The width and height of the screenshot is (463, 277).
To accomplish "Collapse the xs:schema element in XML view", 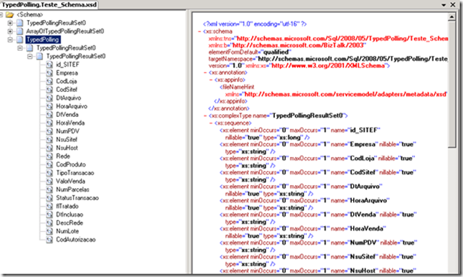I will 200,32.
